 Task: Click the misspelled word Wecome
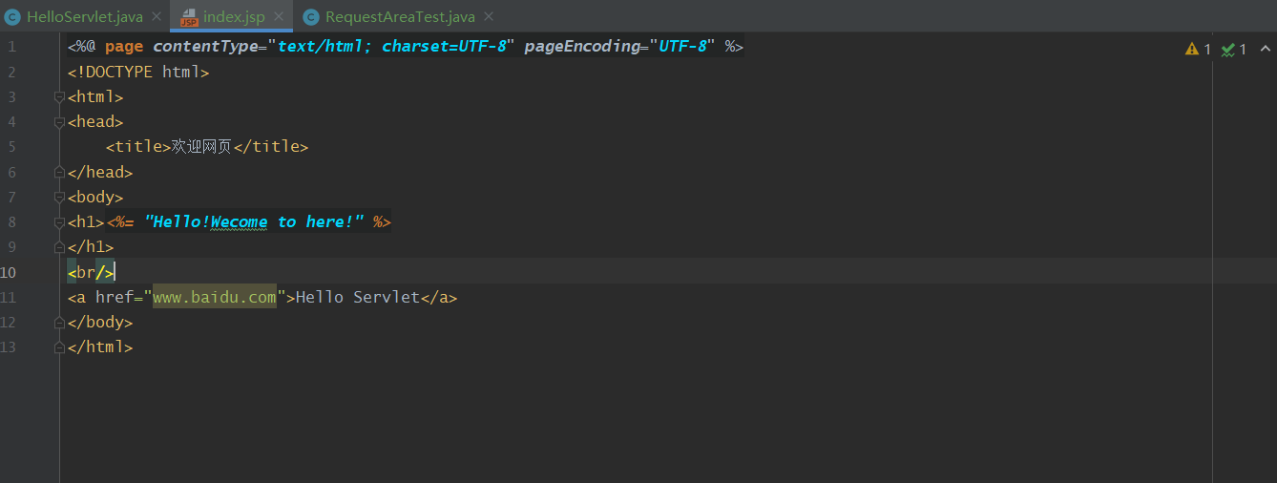pyautogui.click(x=239, y=222)
